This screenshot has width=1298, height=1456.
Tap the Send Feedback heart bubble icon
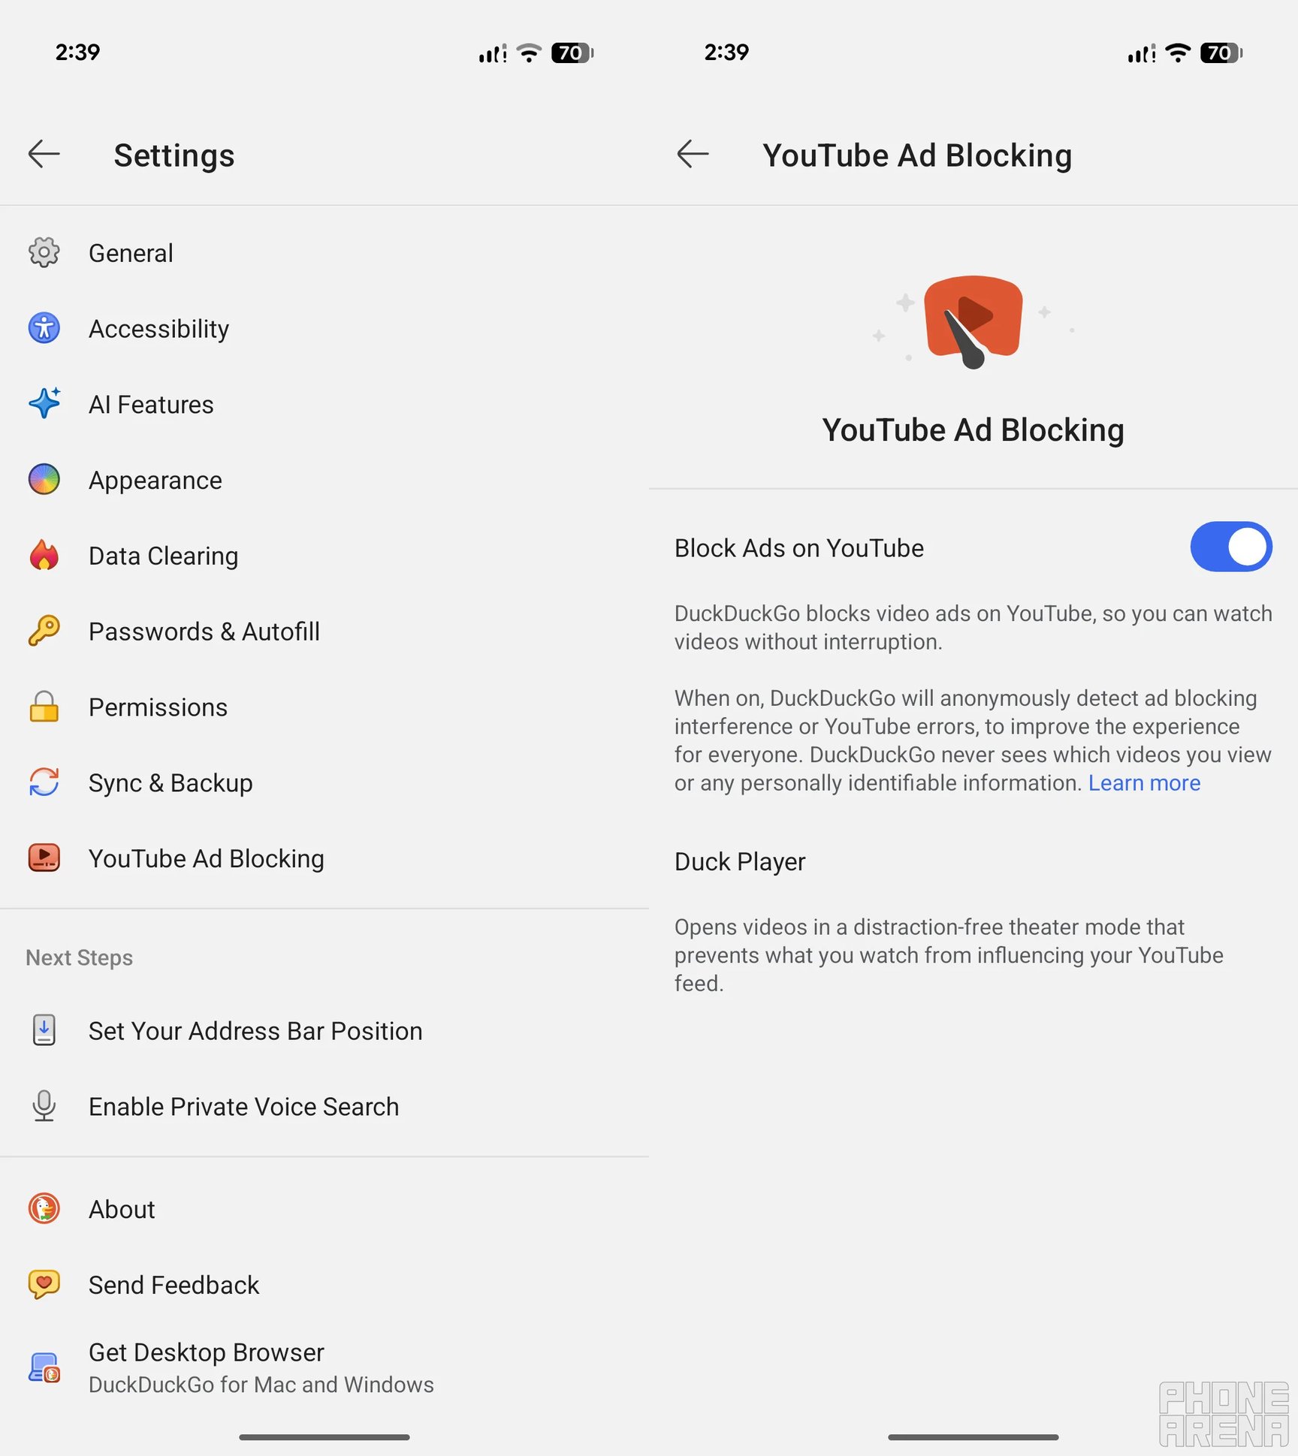44,1285
